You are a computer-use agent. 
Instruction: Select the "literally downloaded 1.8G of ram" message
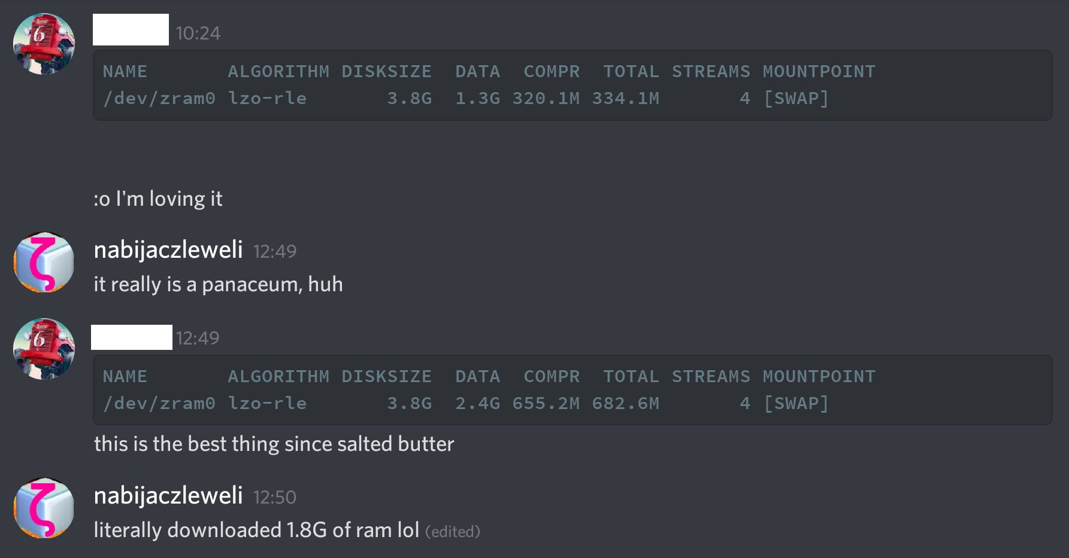[256, 530]
